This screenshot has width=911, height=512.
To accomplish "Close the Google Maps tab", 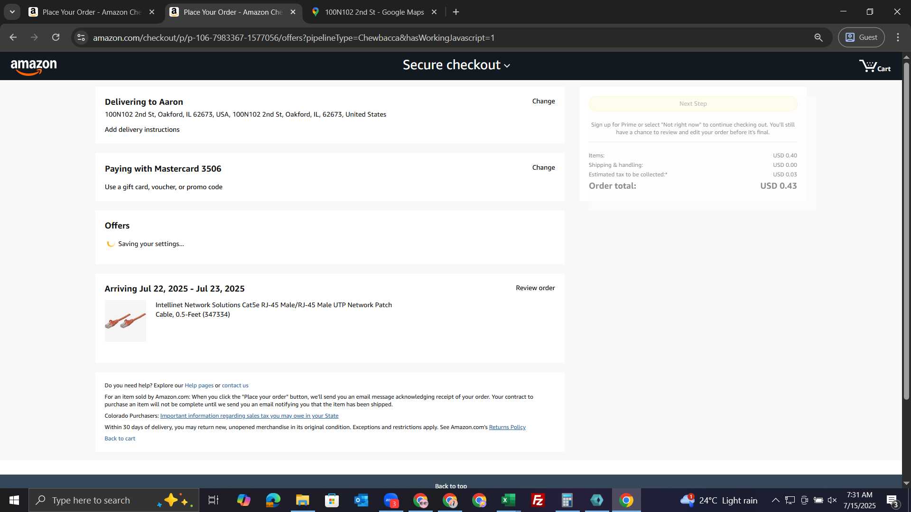I will click(434, 12).
